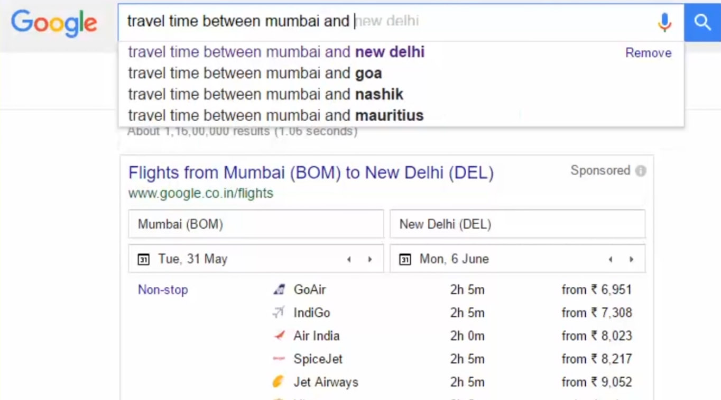Screen dimensions: 721x400
Task: Click the Google logo
Action: pos(54,22)
